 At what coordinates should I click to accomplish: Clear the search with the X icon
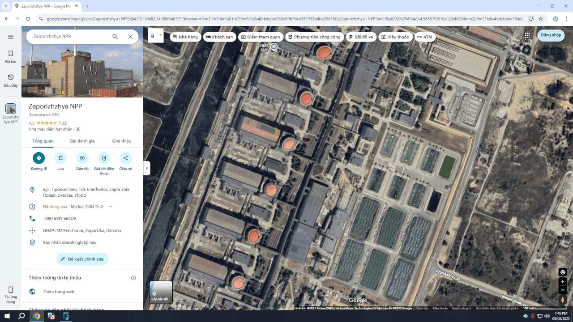coord(130,37)
